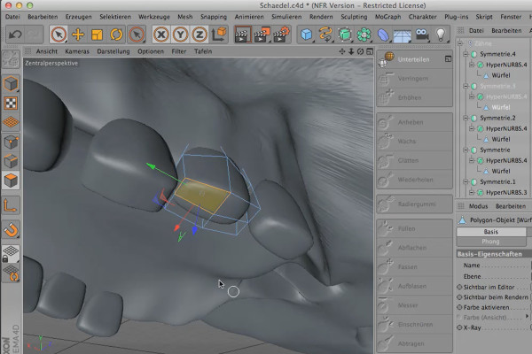Open the viewport Kameras menu
Screen dimensions: 532x354
pos(77,51)
